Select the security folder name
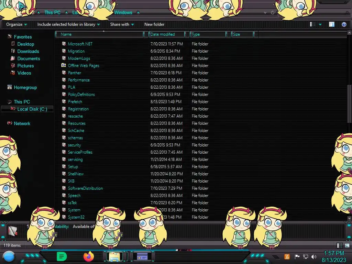This screenshot has height=264, width=352. tap(74, 145)
